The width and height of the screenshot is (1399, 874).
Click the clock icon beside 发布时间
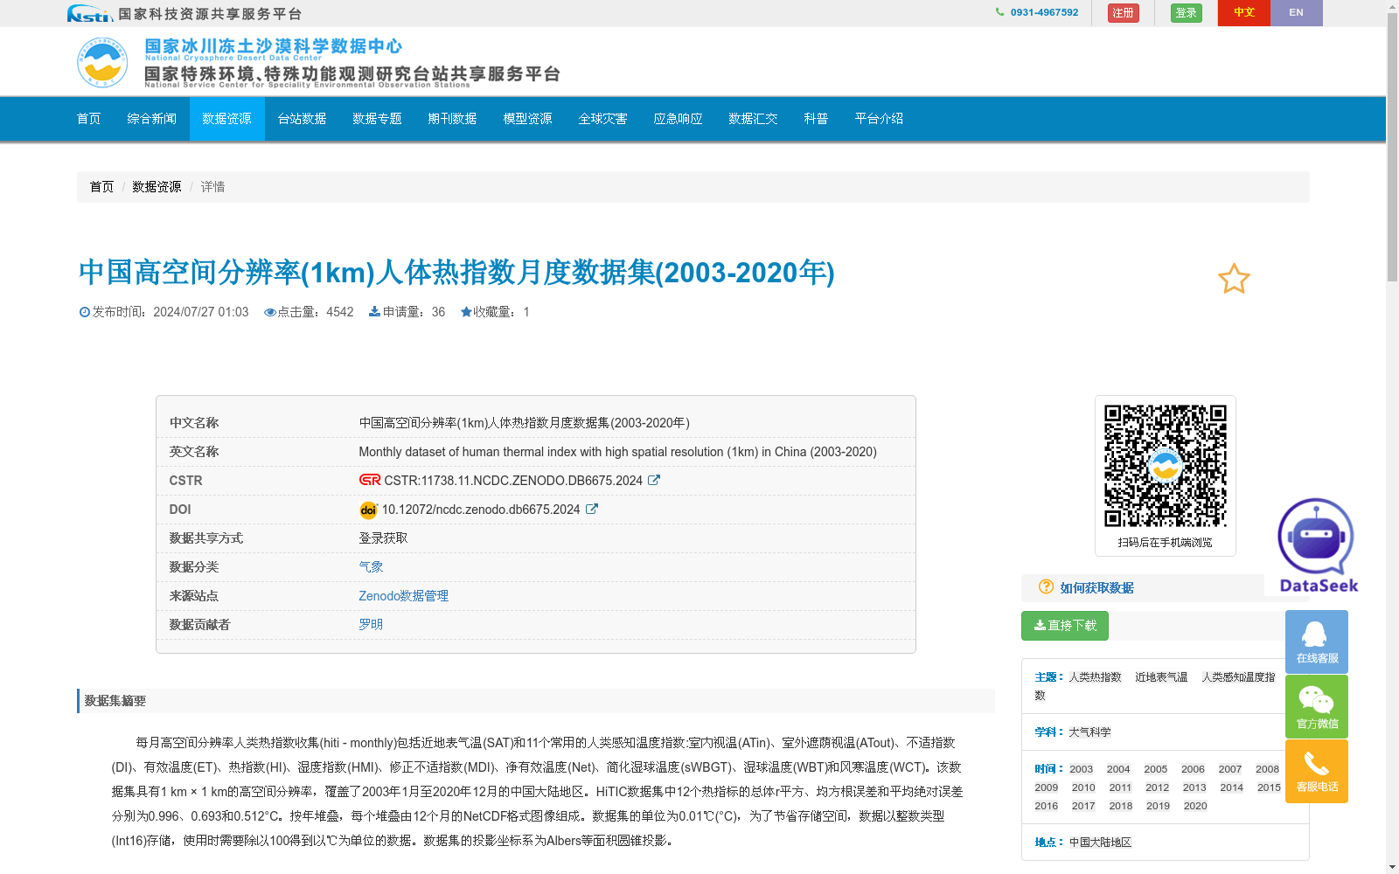85,312
